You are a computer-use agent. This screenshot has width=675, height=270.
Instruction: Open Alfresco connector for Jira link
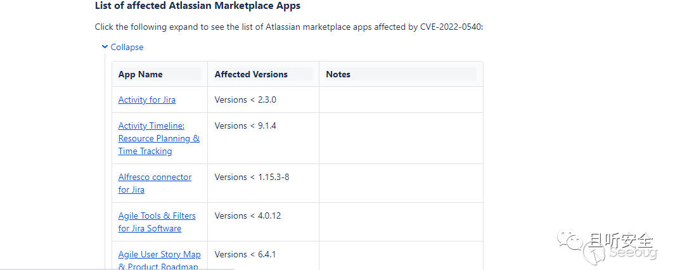(x=155, y=177)
